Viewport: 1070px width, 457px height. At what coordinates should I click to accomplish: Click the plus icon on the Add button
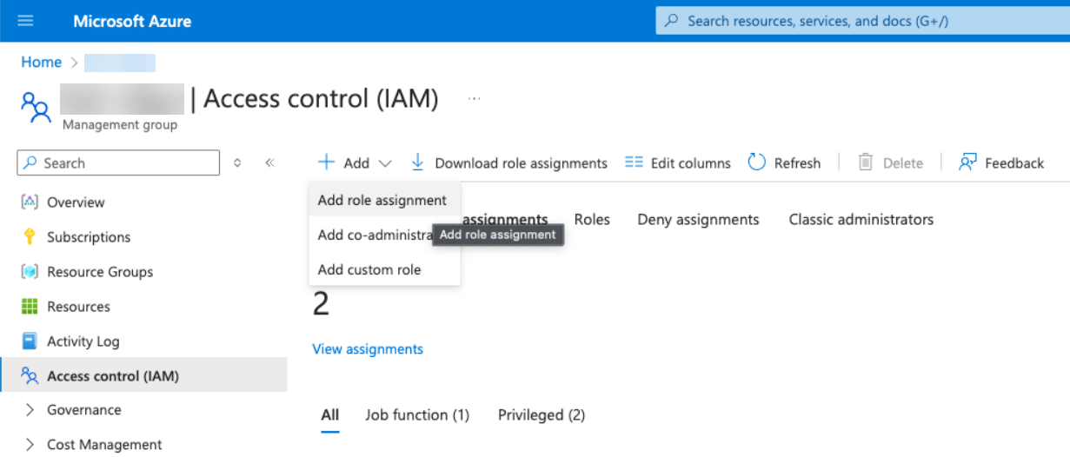326,162
